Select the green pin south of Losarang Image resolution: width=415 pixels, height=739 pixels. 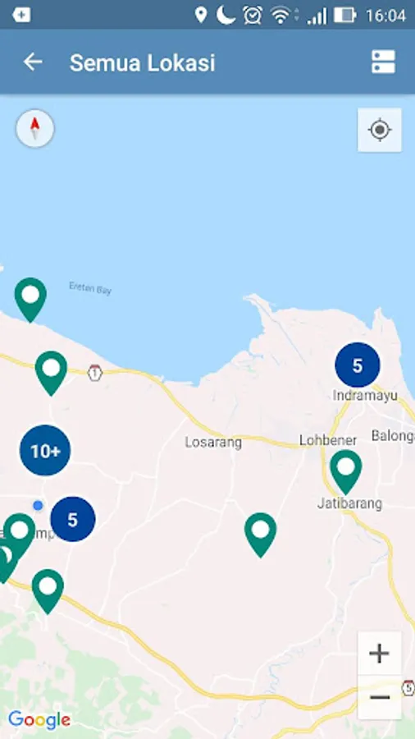(x=261, y=535)
